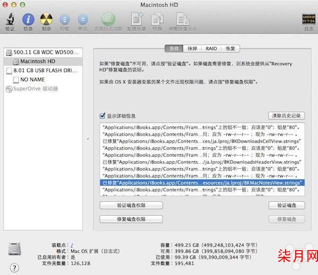Click the help question mark button

tap(14, 268)
